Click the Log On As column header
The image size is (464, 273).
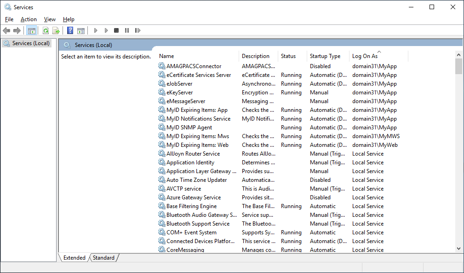(x=378, y=56)
